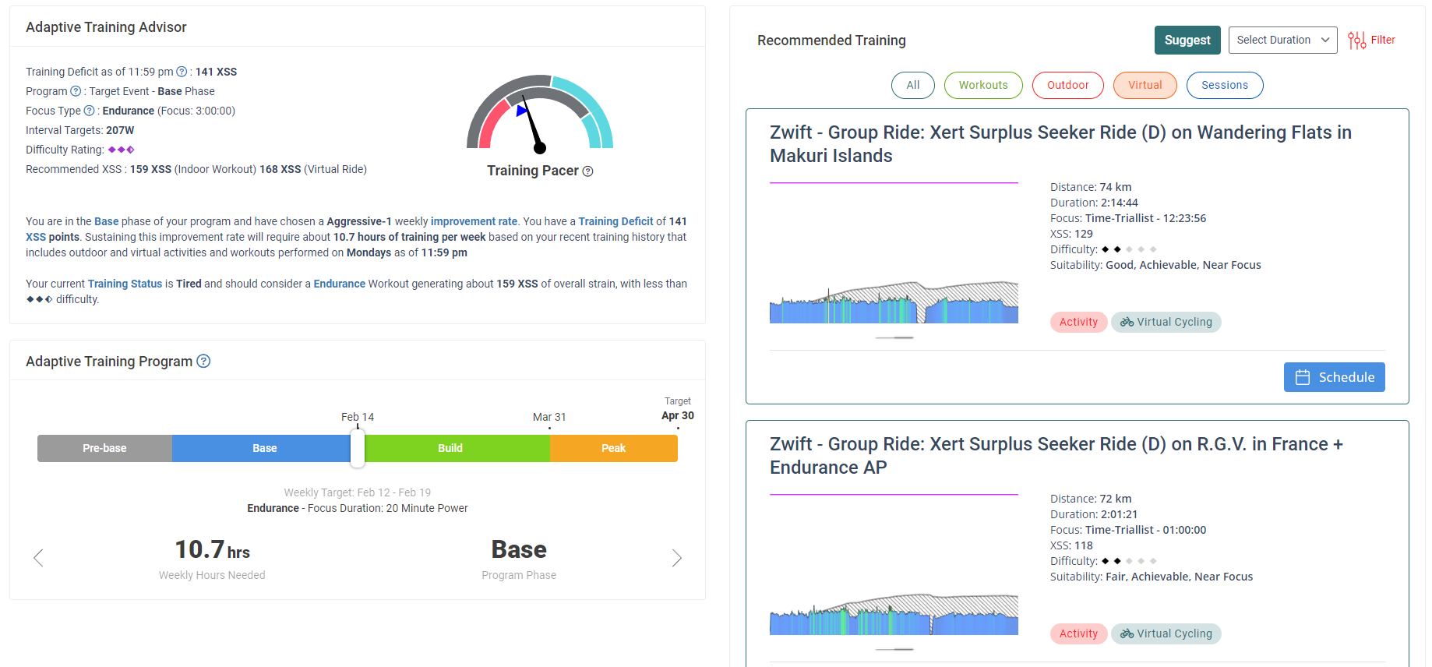Click the calendar icon on the Schedule button

point(1303,377)
